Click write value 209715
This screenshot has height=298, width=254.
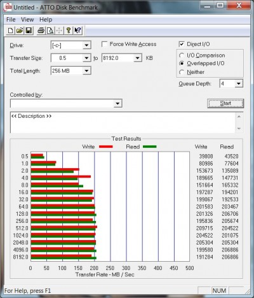[204, 228]
